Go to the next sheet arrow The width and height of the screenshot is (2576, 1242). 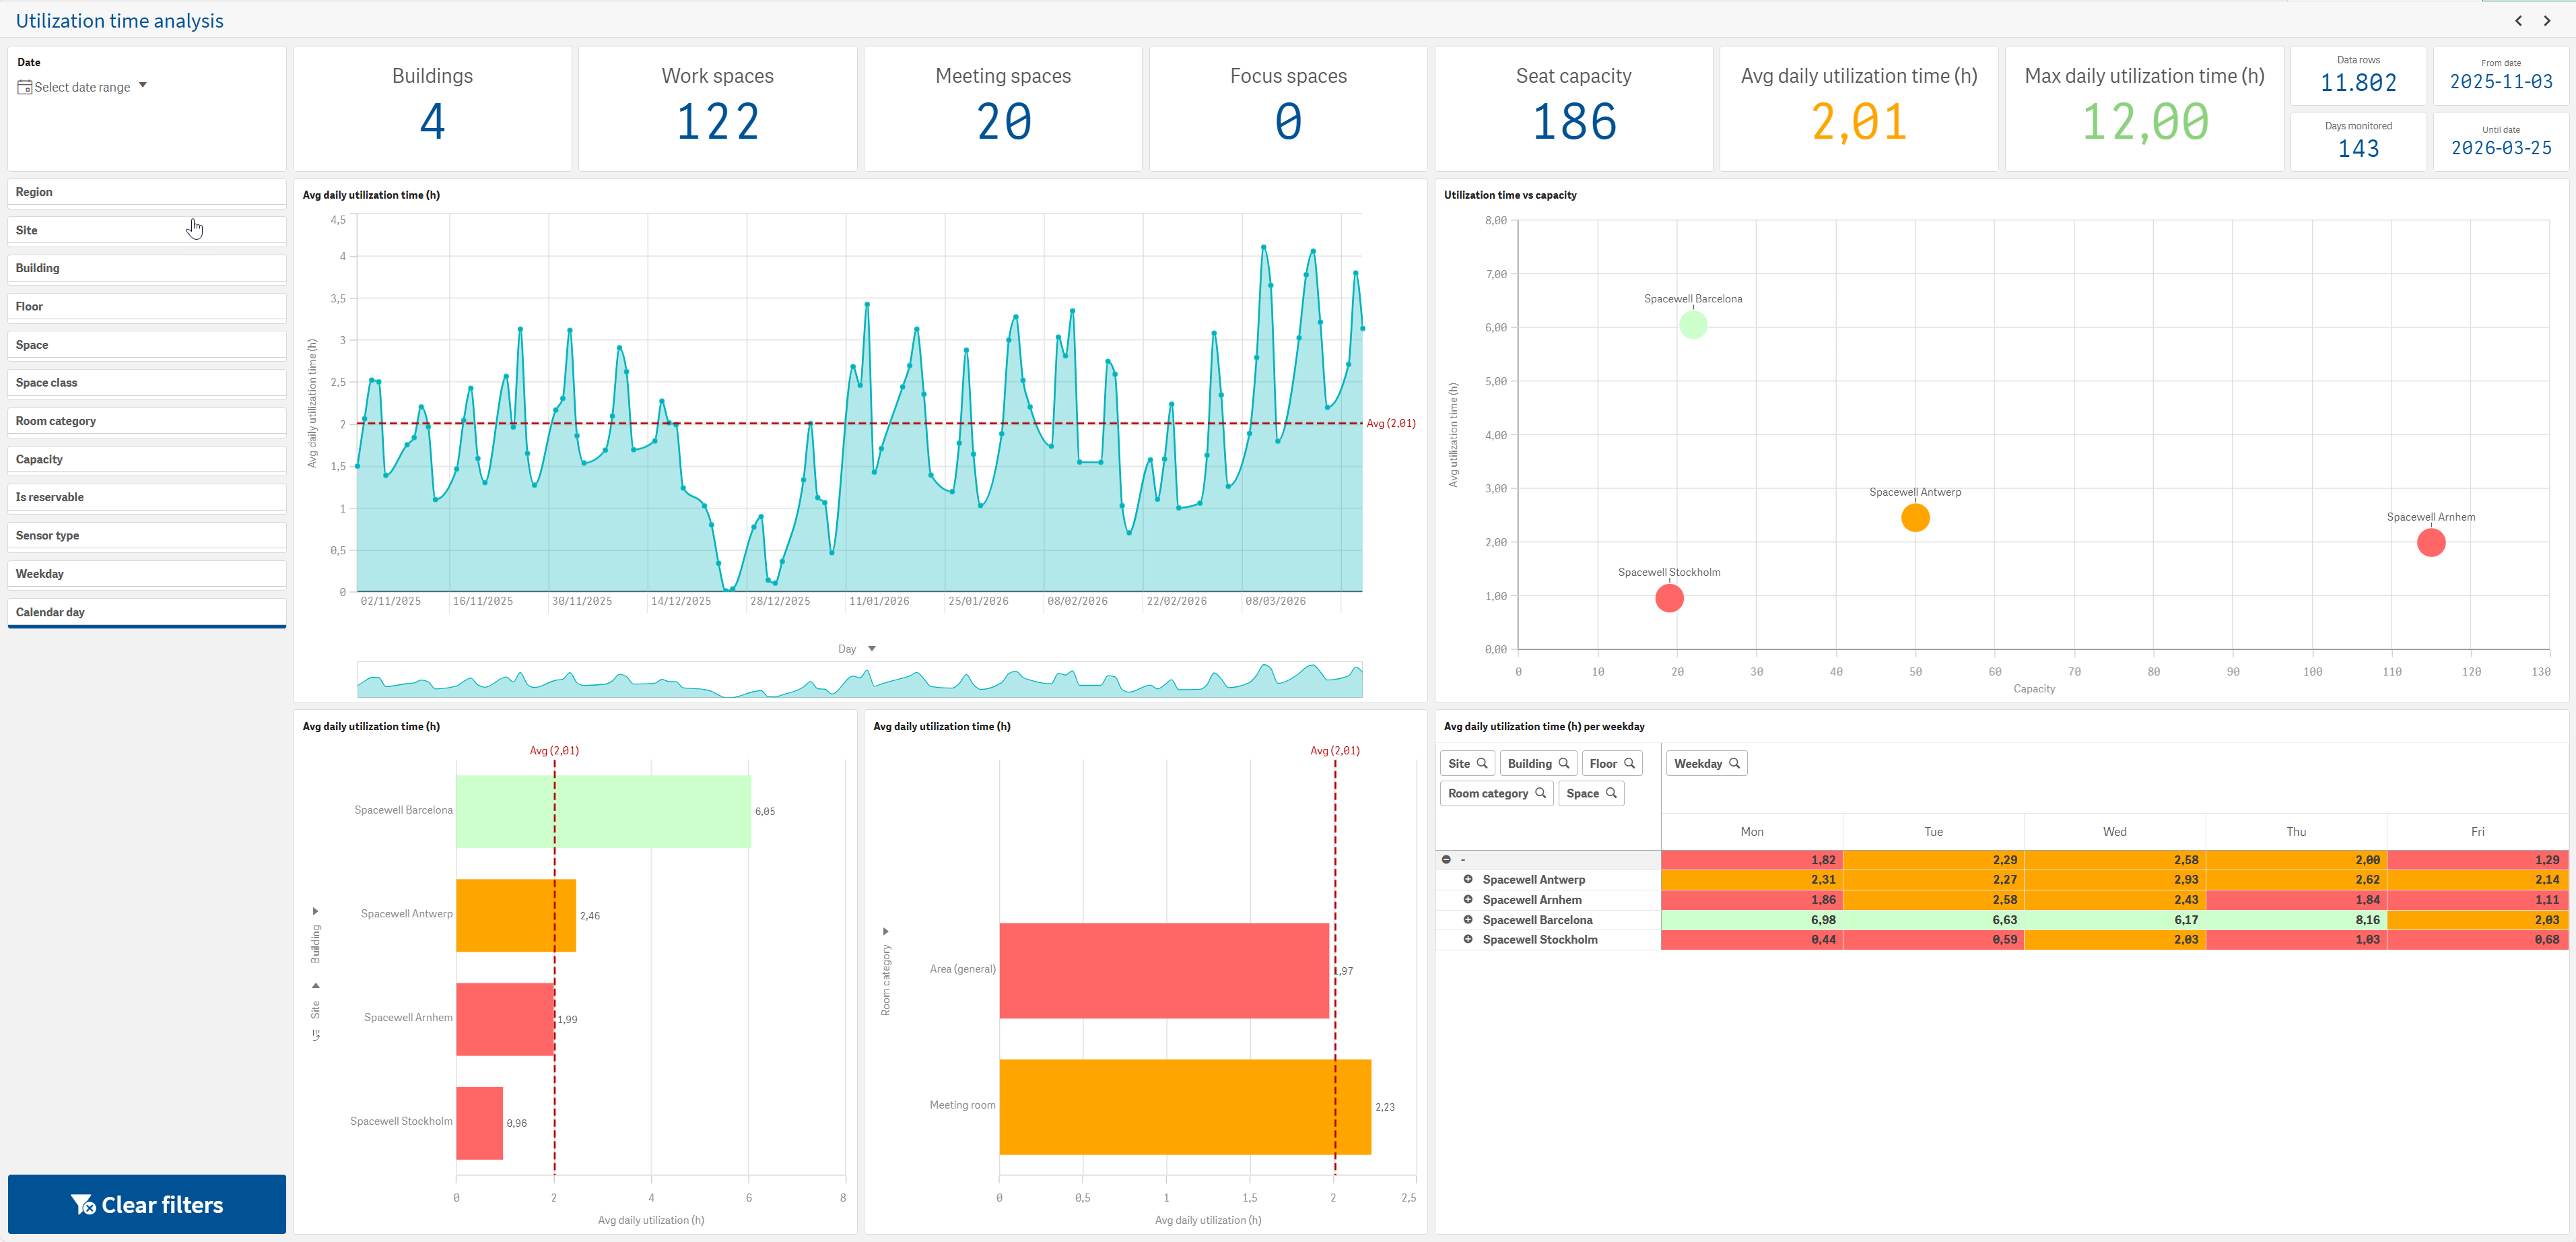2547,21
